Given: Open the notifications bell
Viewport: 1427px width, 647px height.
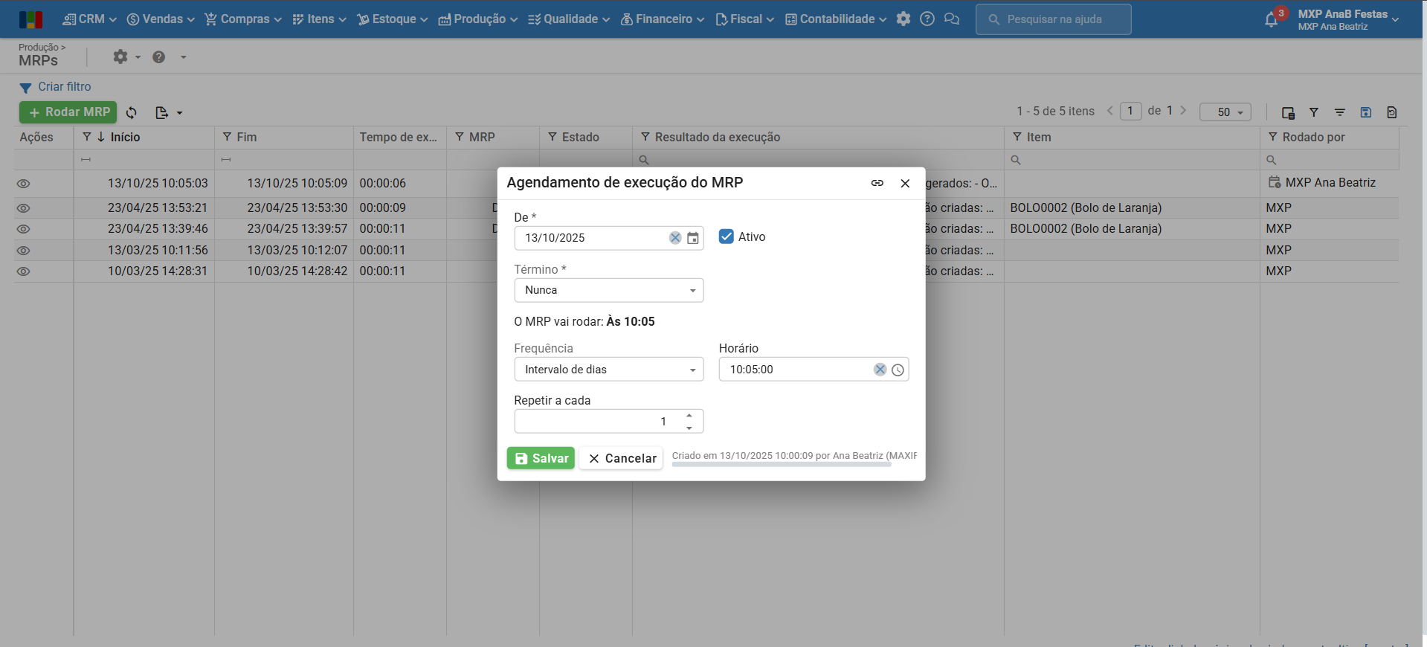Looking at the screenshot, I should click(x=1272, y=20).
